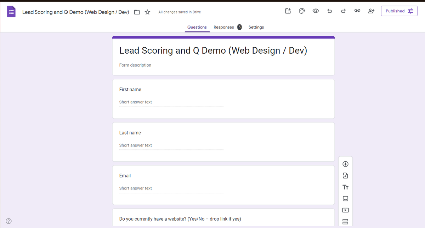425x228 pixels.
Task: Add a section from the side toolbar
Action: 346,222
